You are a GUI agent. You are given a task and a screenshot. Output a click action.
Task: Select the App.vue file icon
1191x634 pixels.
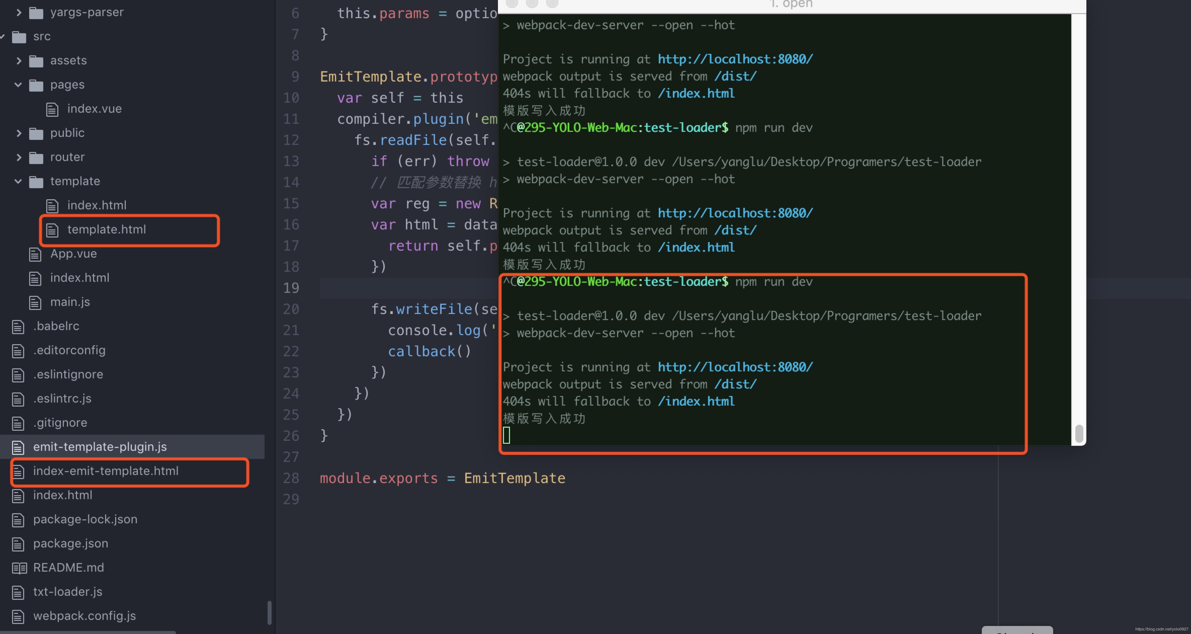point(35,254)
